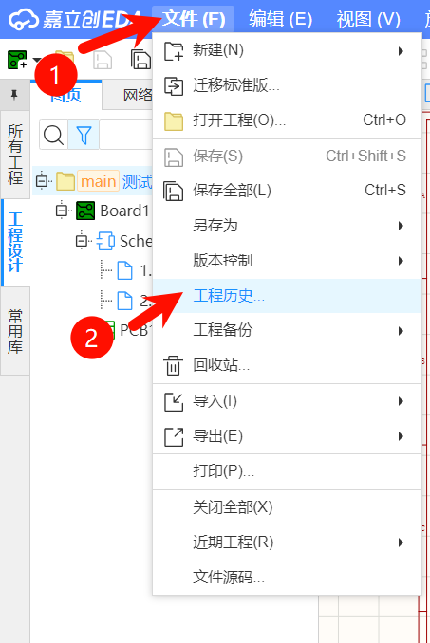Open the 编辑 (E) menu

(281, 19)
